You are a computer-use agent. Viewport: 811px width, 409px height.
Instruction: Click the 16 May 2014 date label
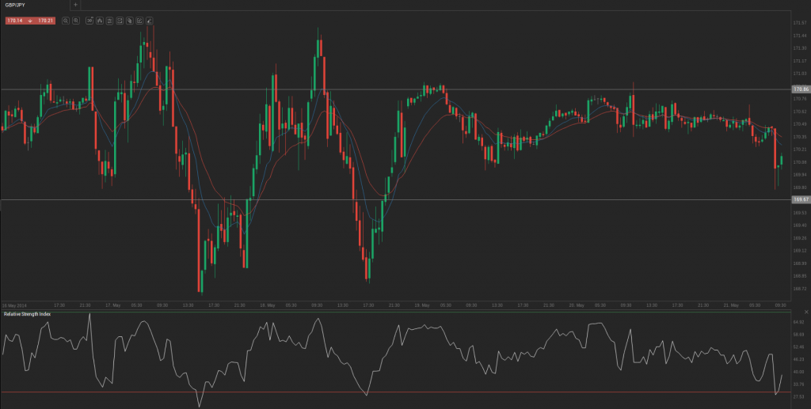14,305
